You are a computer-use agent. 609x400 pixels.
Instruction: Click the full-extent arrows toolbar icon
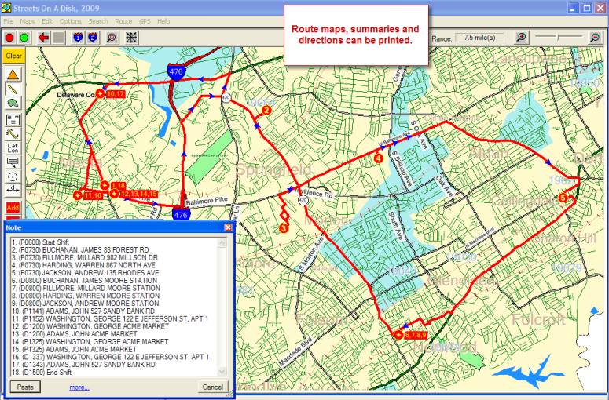(x=132, y=38)
